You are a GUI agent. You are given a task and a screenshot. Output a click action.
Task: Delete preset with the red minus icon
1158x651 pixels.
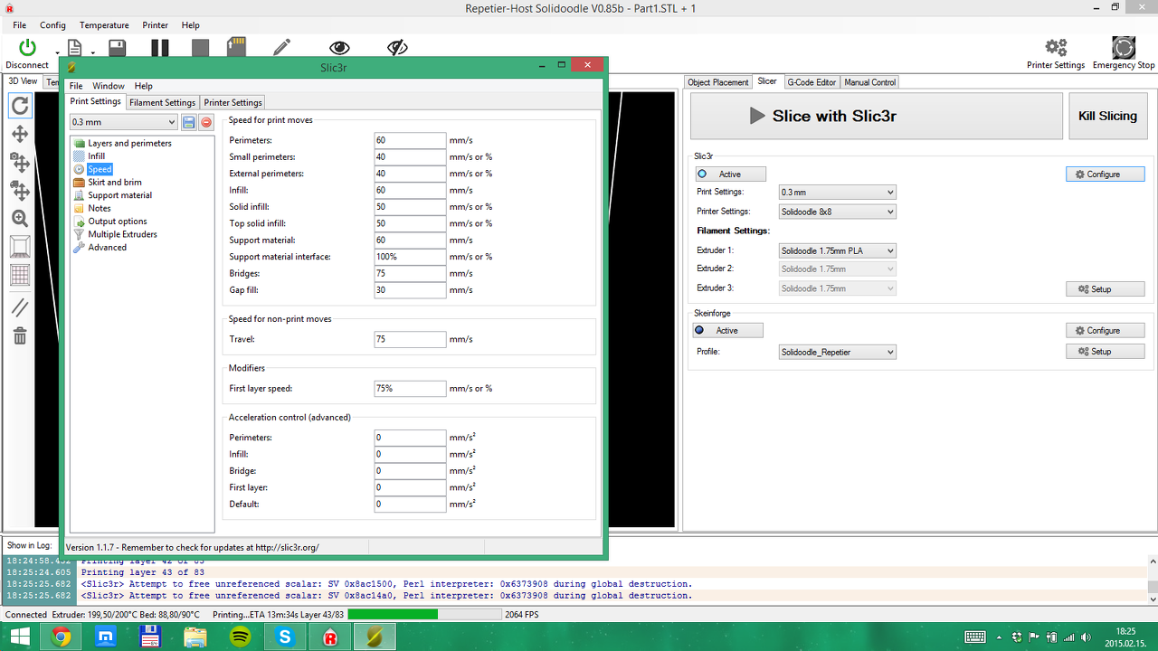click(x=206, y=122)
